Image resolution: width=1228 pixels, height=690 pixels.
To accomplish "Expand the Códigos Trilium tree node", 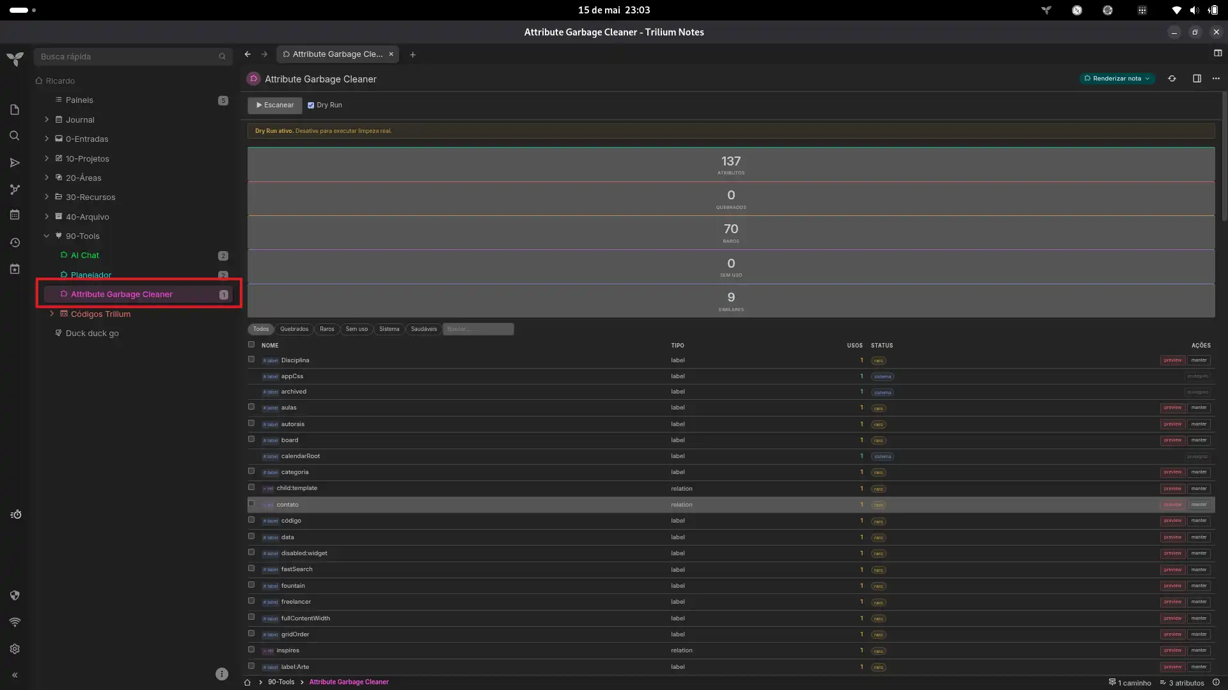I will point(52,314).
